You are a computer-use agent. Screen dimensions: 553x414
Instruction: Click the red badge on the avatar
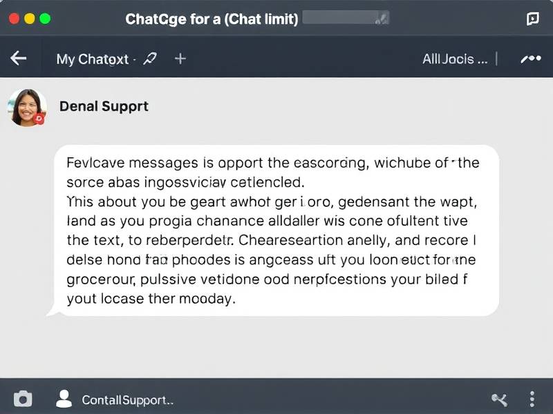pyautogui.click(x=39, y=119)
